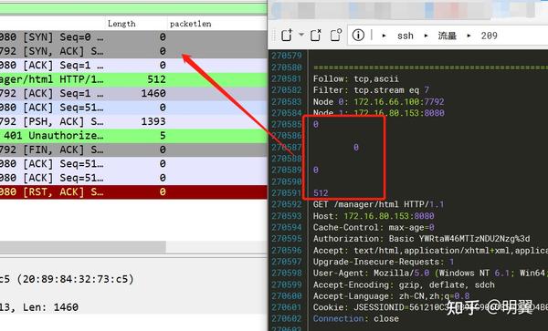Click the Authorization: Basic header line
This screenshot has height=331, width=548.
(421, 239)
